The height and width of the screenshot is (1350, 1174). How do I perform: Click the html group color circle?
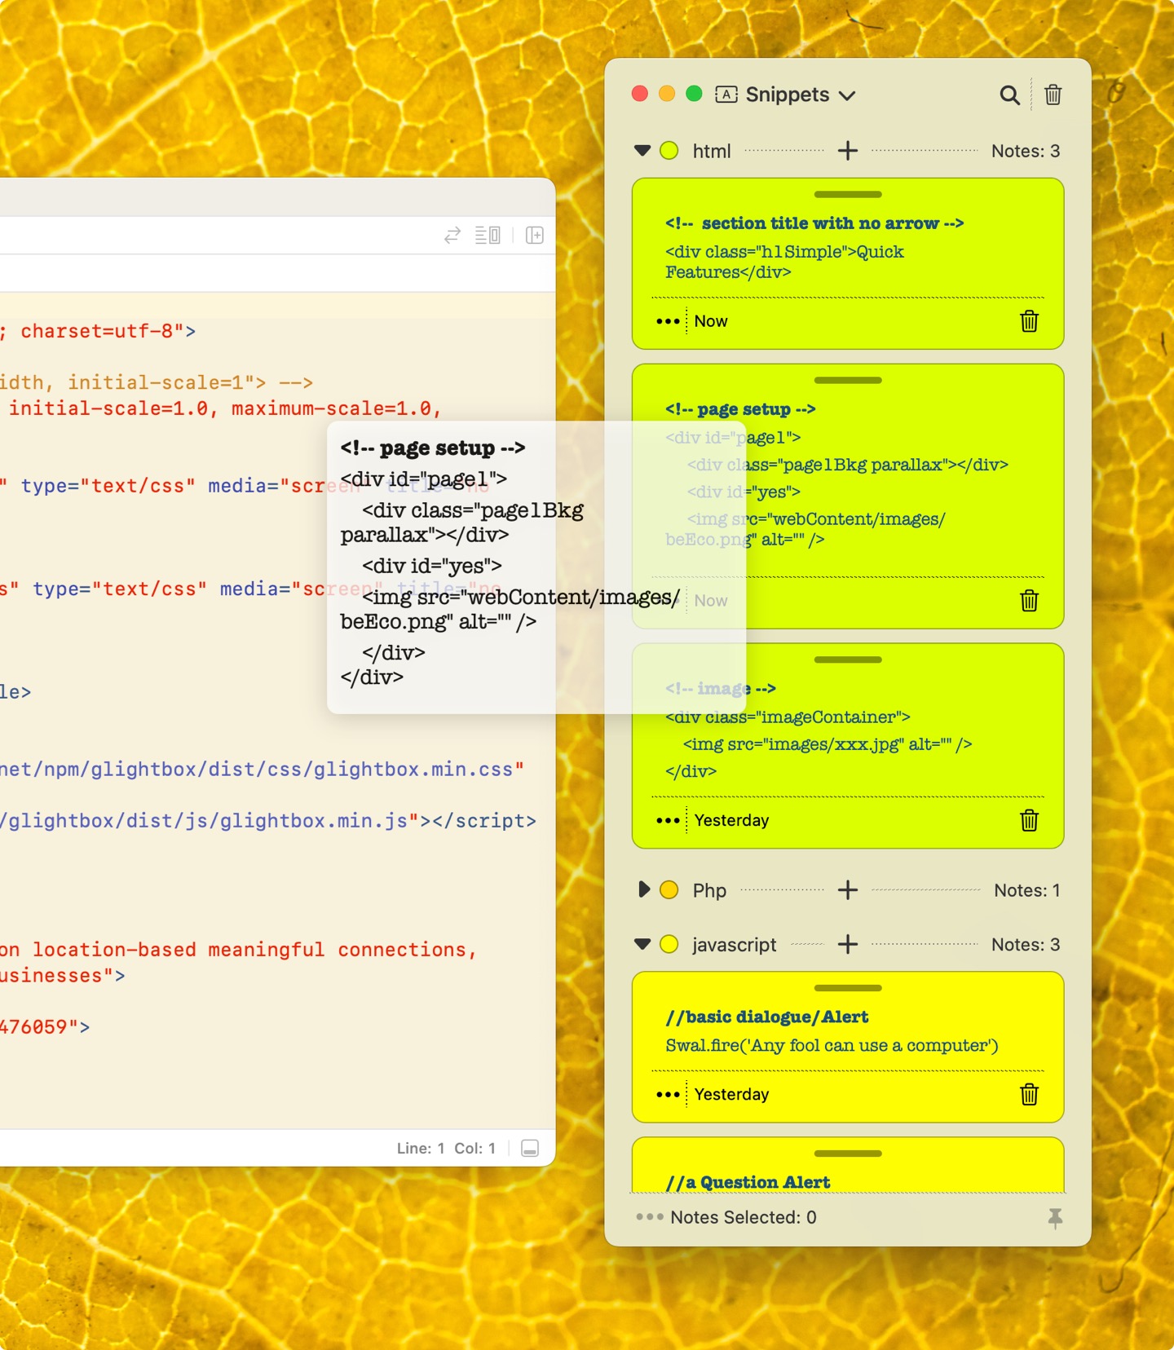pos(669,151)
